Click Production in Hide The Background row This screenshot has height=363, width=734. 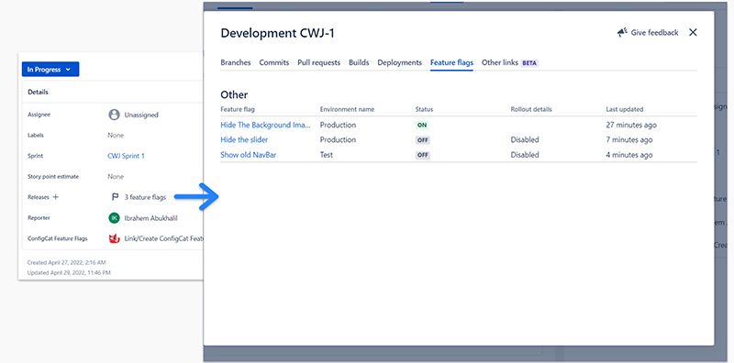338,125
